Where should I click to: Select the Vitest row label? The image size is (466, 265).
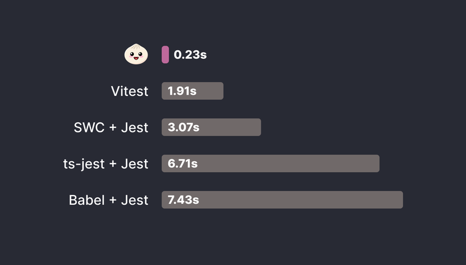tap(130, 91)
